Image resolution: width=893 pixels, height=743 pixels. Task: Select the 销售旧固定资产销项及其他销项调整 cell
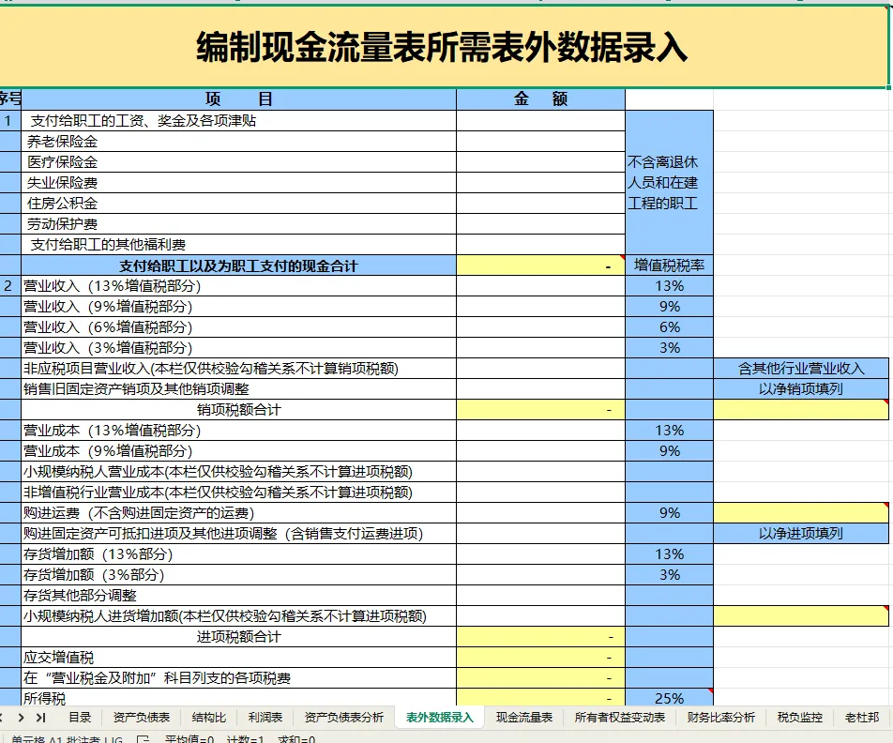coord(238,389)
